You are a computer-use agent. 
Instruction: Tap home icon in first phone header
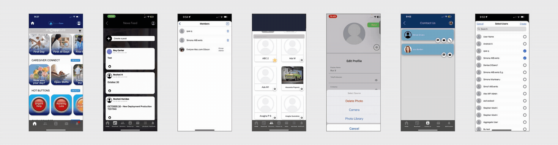coord(33,23)
